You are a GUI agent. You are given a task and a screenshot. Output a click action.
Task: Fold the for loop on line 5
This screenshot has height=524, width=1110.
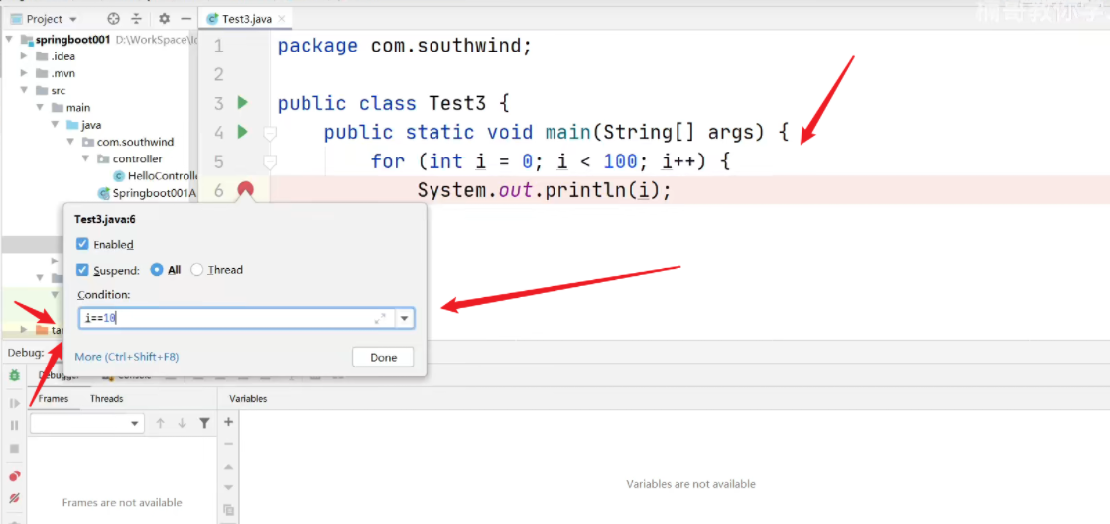pyautogui.click(x=270, y=163)
